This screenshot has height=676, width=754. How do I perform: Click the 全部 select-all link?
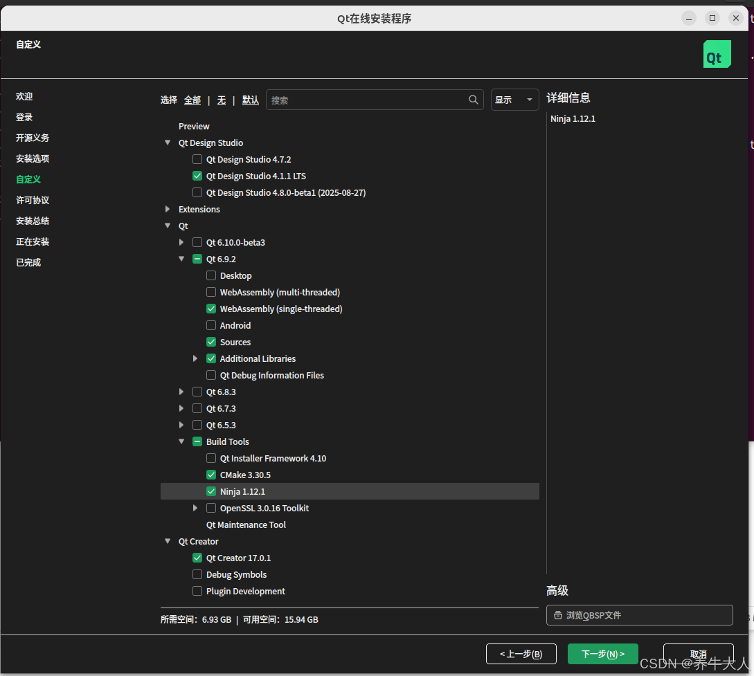[x=192, y=100]
